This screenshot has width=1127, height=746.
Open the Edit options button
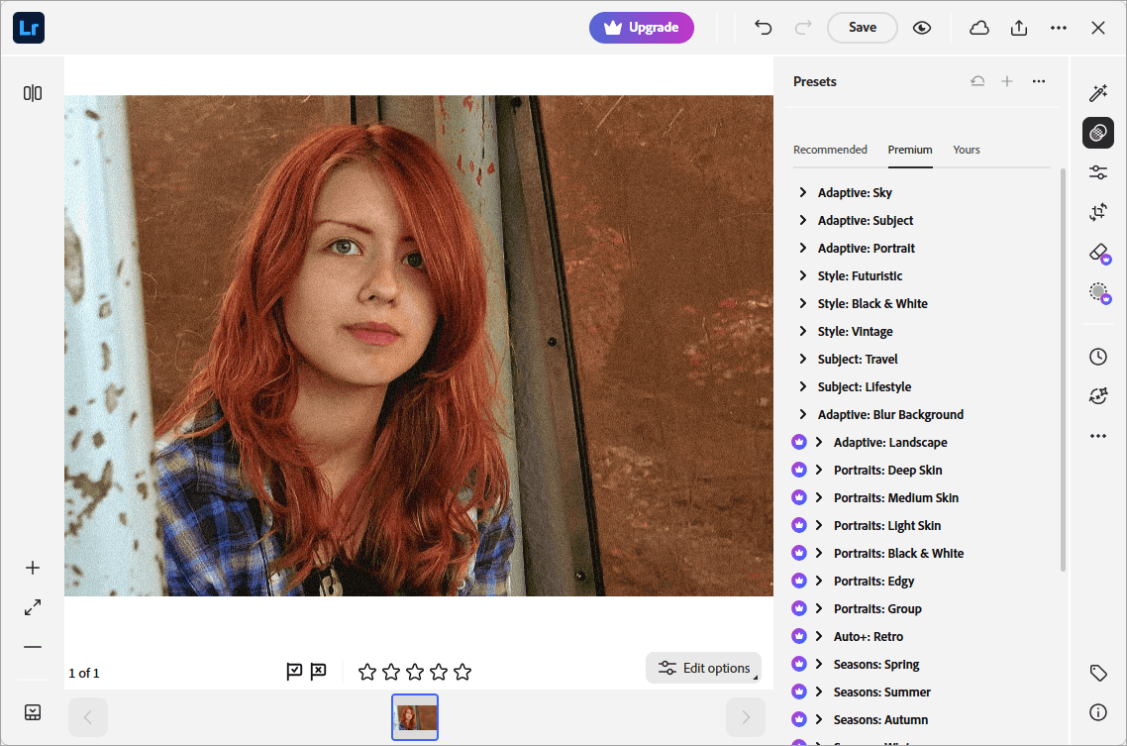coord(703,668)
